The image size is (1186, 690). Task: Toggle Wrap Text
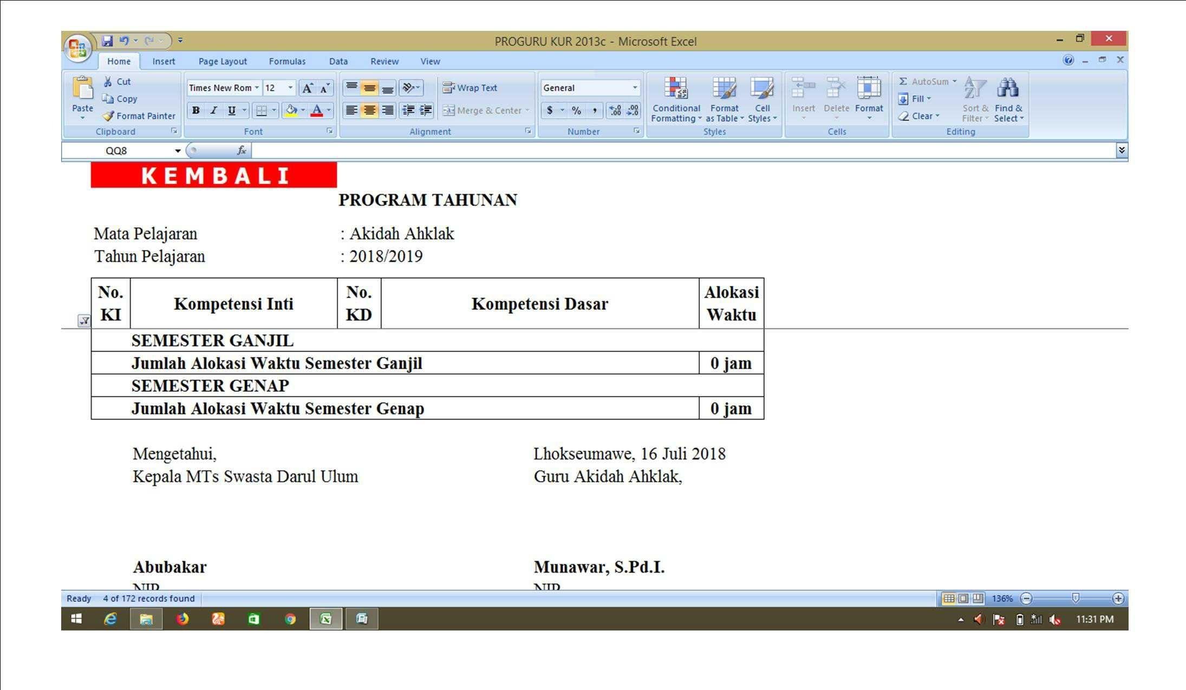pyautogui.click(x=470, y=88)
